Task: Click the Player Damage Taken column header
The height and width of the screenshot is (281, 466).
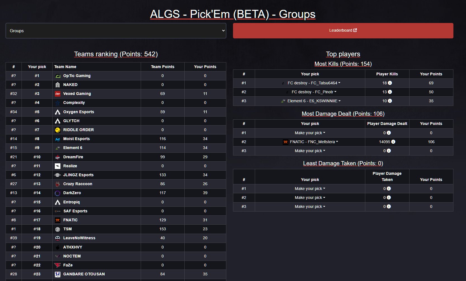Action: coord(387,177)
